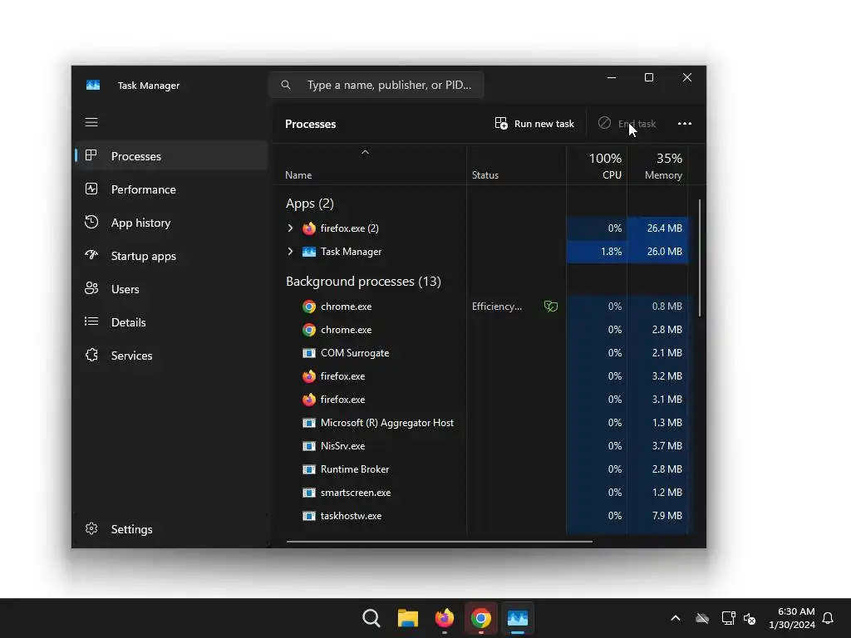Image resolution: width=851 pixels, height=638 pixels.
Task: Maximize the Task Manager window
Action: 648,77
